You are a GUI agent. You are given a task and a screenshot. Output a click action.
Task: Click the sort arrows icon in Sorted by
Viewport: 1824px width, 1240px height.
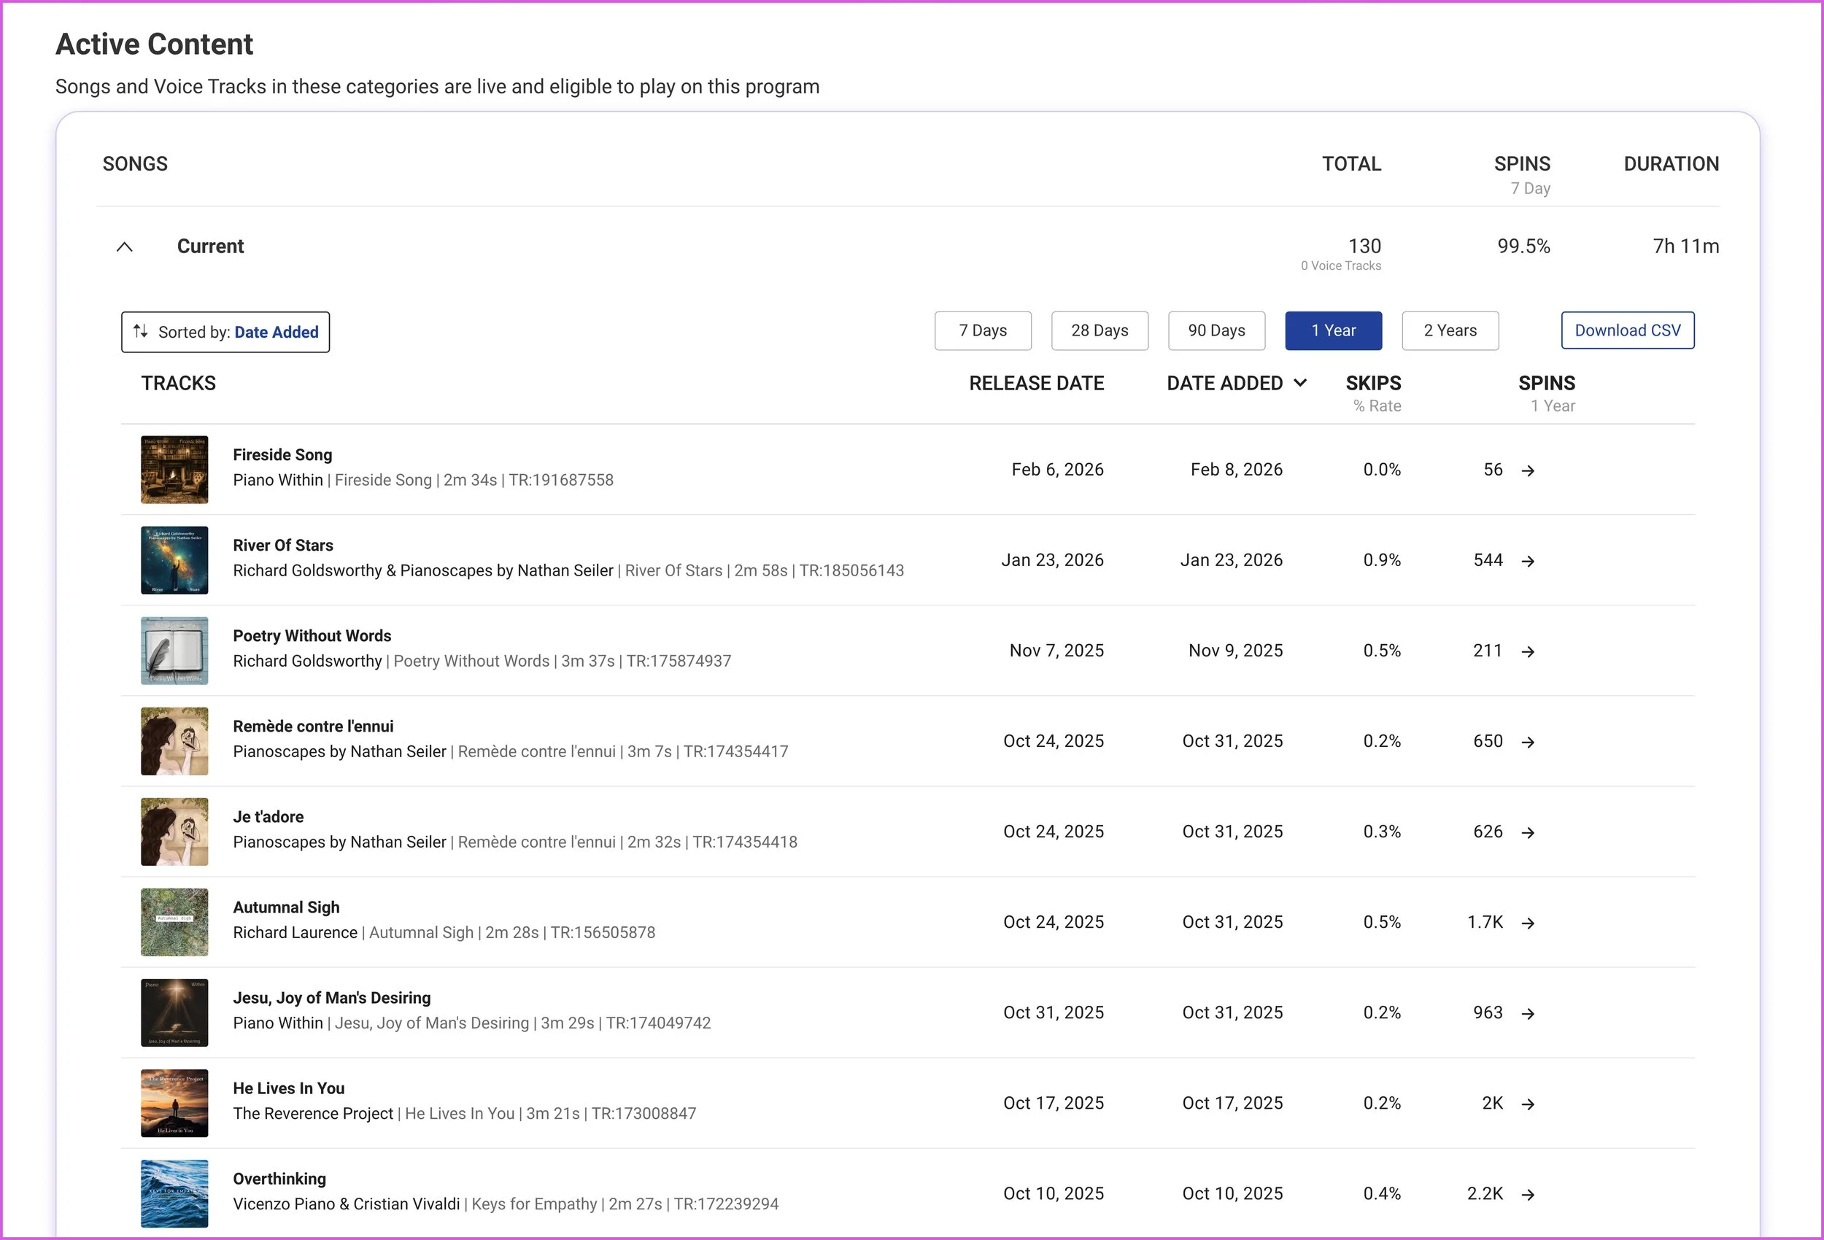click(x=141, y=331)
